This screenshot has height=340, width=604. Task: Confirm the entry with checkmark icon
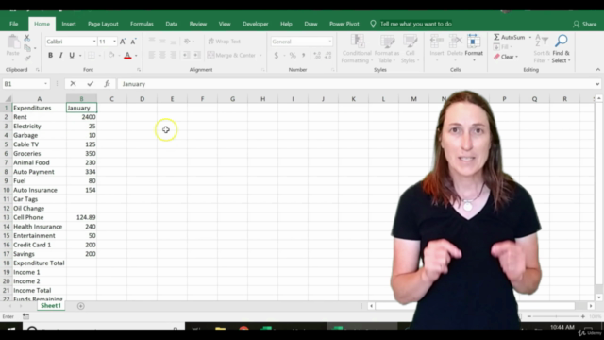[91, 84]
